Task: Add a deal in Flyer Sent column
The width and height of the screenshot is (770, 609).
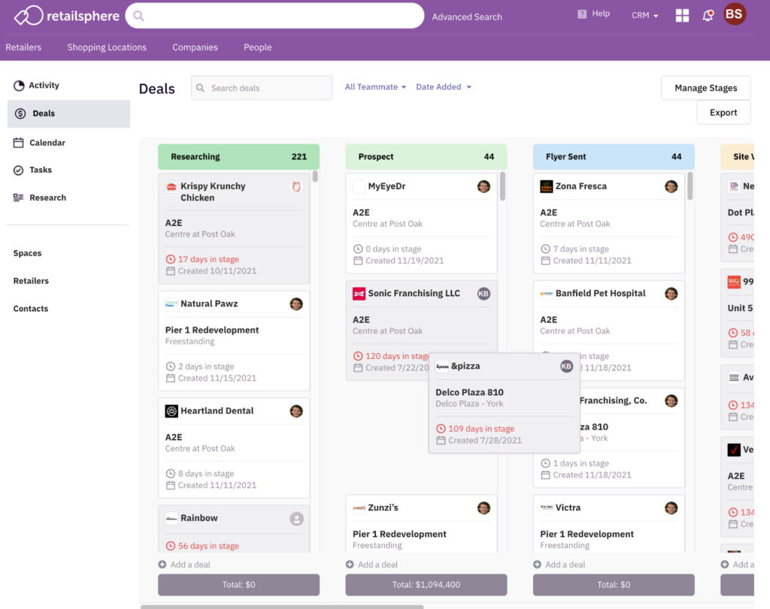Action: click(559, 565)
